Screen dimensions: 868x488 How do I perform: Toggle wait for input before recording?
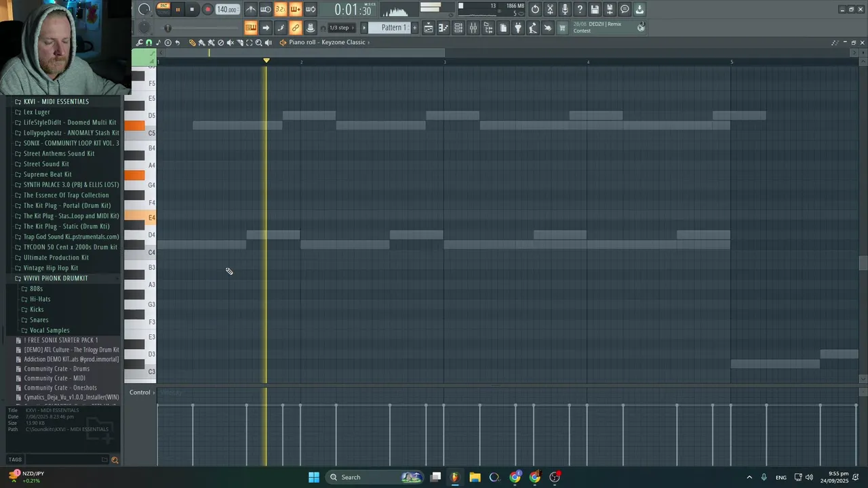[x=266, y=9]
